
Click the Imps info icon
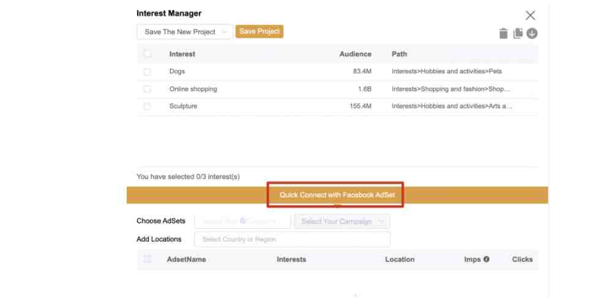[486, 259]
